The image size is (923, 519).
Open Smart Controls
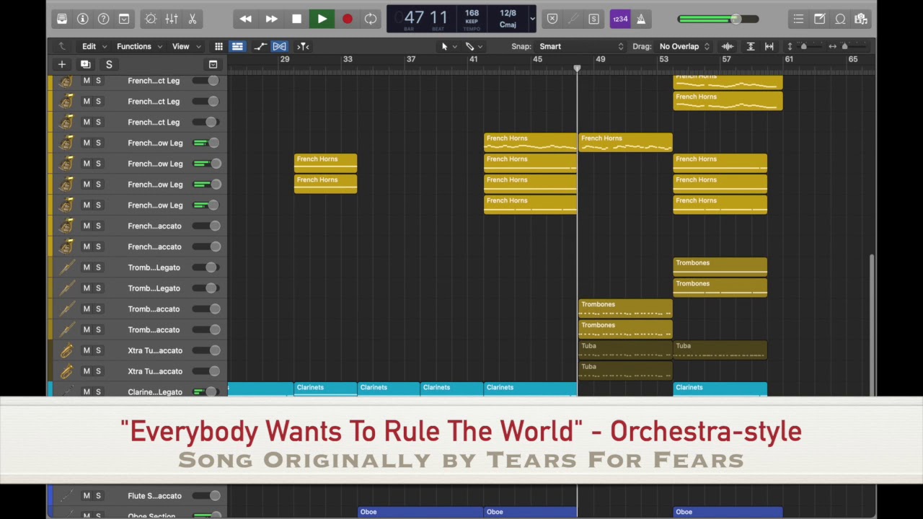click(x=151, y=19)
